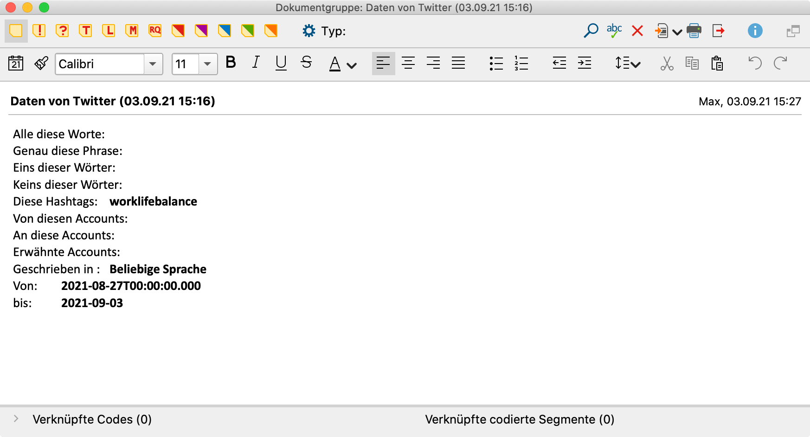Viewport: 810px width, 437px height.
Task: Open memo type settings gear
Action: (x=309, y=31)
